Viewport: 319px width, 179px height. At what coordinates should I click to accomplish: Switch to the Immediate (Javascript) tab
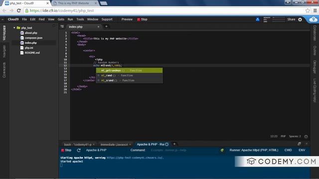coord(114,144)
